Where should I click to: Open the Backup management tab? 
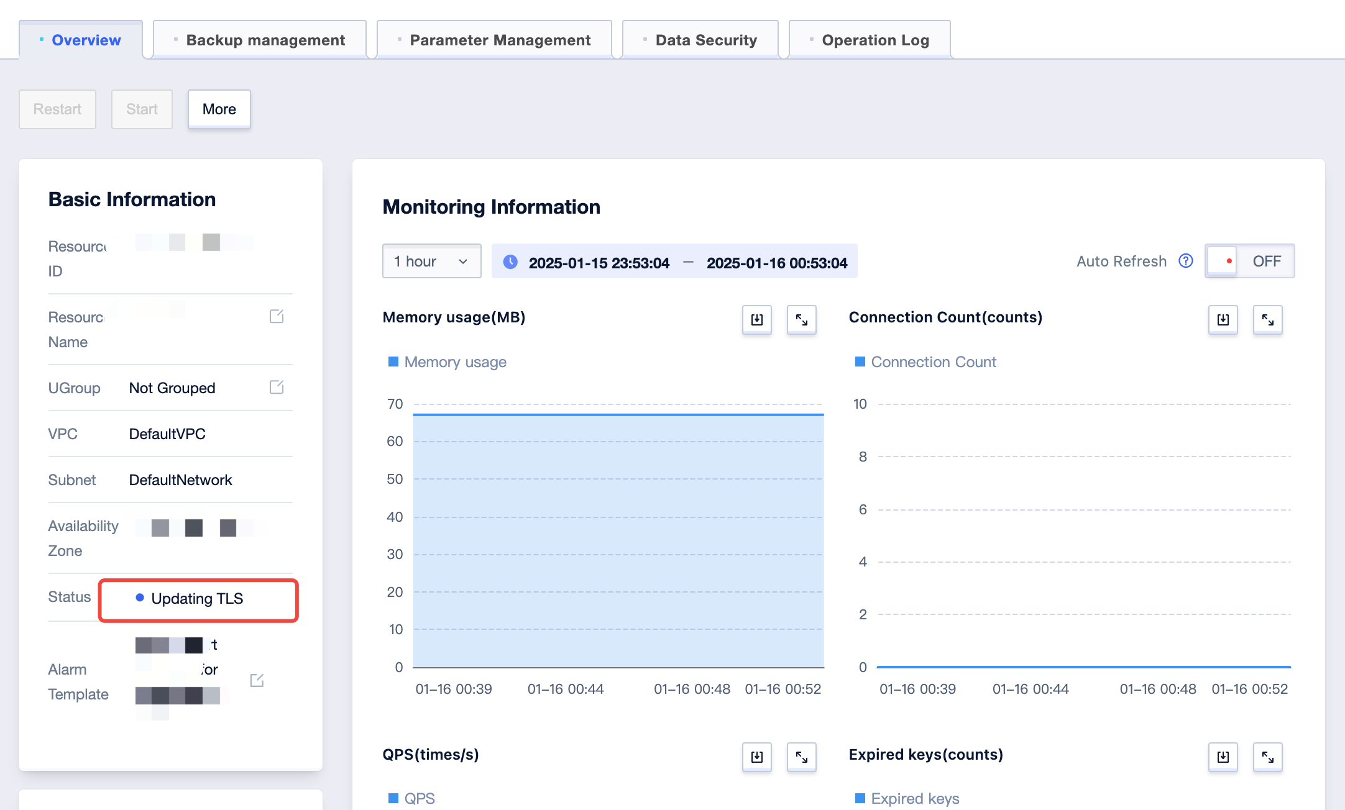coord(260,40)
